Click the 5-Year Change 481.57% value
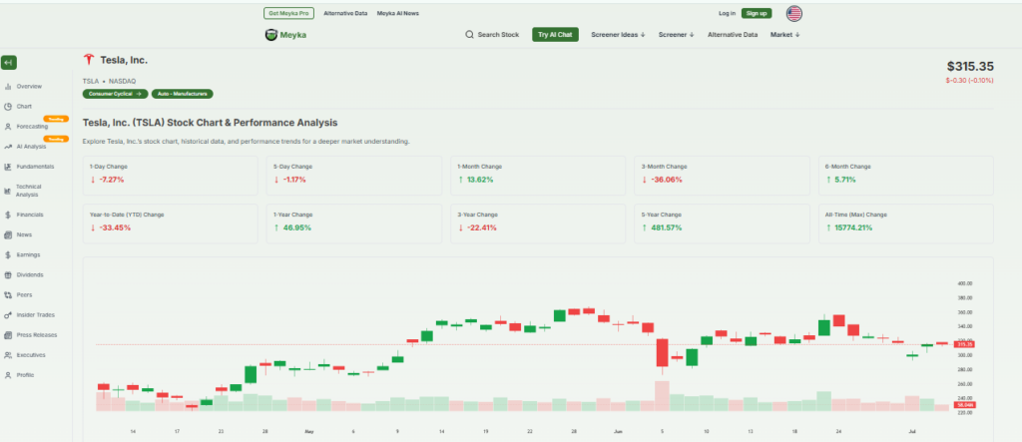Screen dimensions: 1022x442 pyautogui.click(x=664, y=228)
